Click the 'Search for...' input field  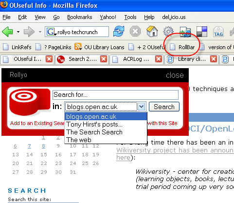click(x=115, y=95)
